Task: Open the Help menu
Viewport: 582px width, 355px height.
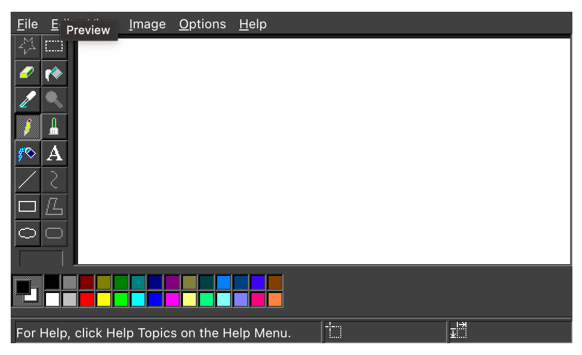Action: (x=252, y=24)
